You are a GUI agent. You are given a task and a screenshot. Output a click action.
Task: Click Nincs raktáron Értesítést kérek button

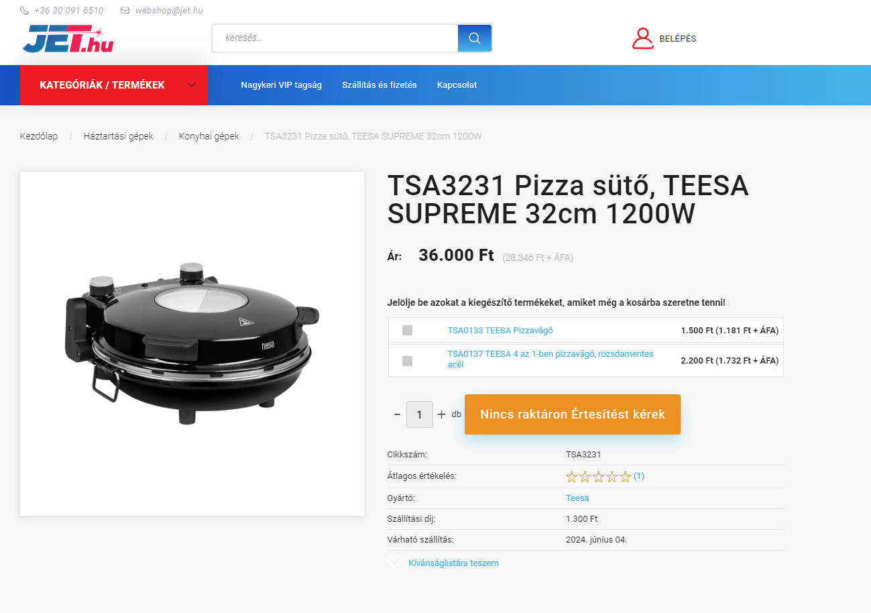pyautogui.click(x=573, y=414)
